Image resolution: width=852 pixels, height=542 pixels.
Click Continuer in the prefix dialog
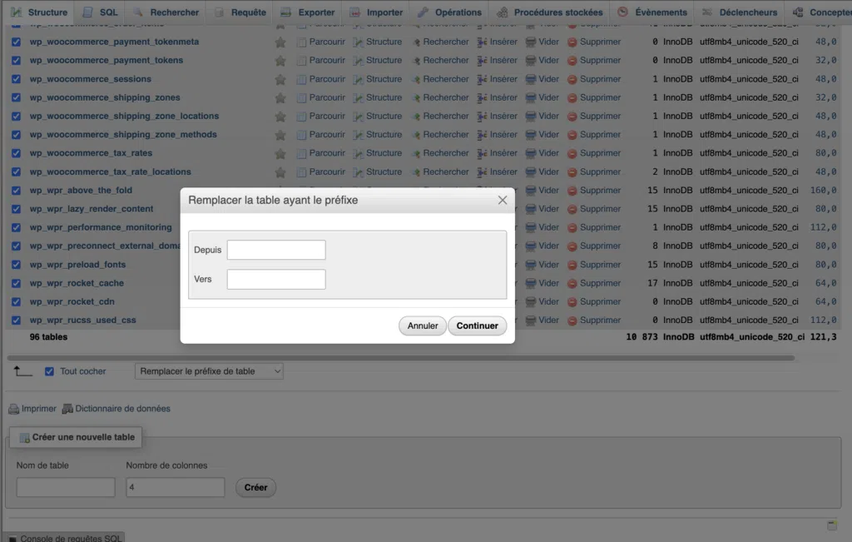477,326
